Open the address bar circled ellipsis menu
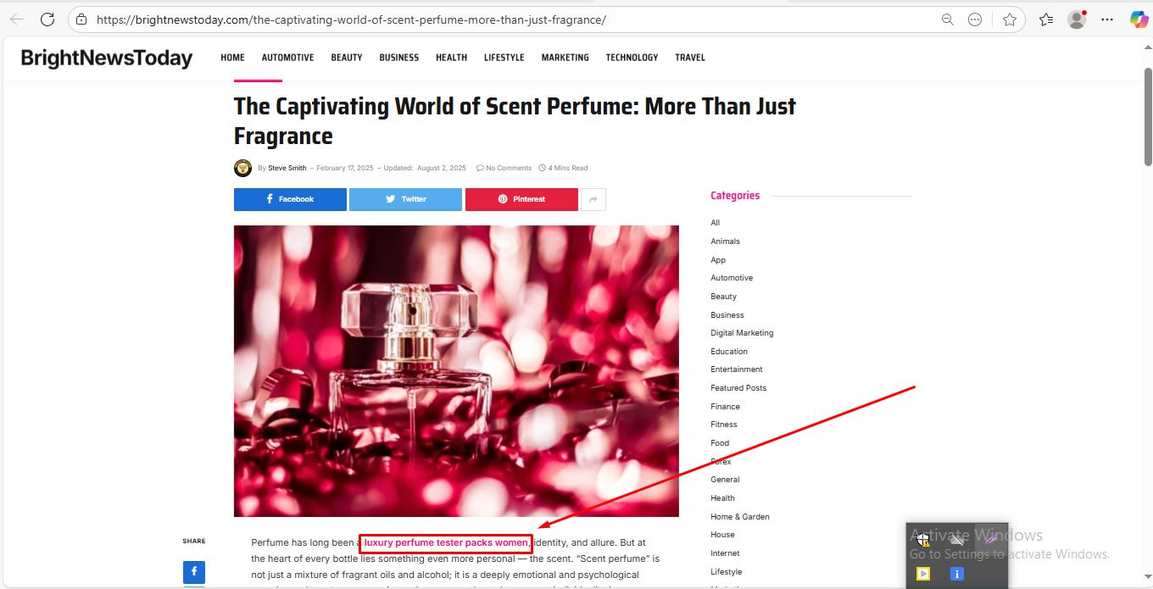 coord(975,19)
